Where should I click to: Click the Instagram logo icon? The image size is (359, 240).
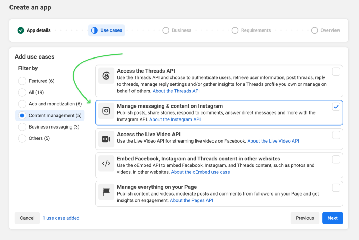click(x=106, y=111)
